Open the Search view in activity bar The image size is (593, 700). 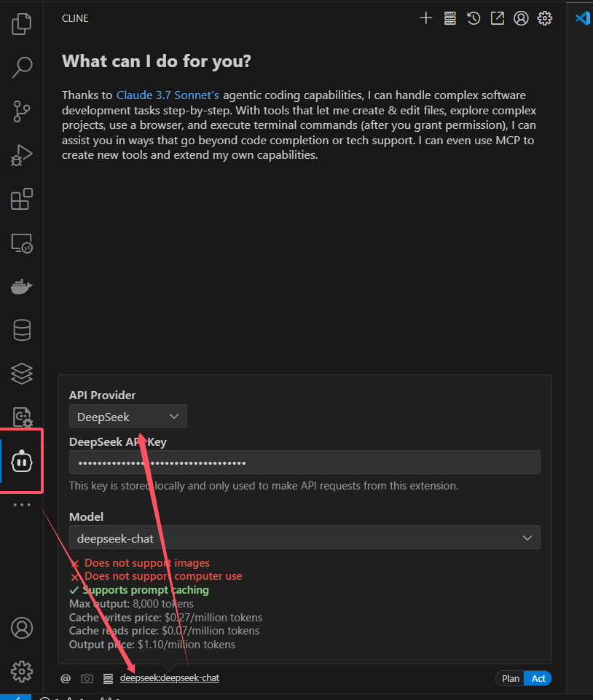click(x=21, y=68)
